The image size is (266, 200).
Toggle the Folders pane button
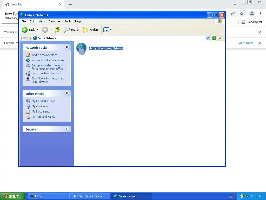[91, 30]
